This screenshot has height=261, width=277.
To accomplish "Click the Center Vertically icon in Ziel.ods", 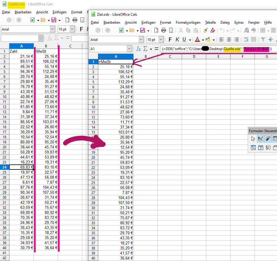I will coord(270,40).
